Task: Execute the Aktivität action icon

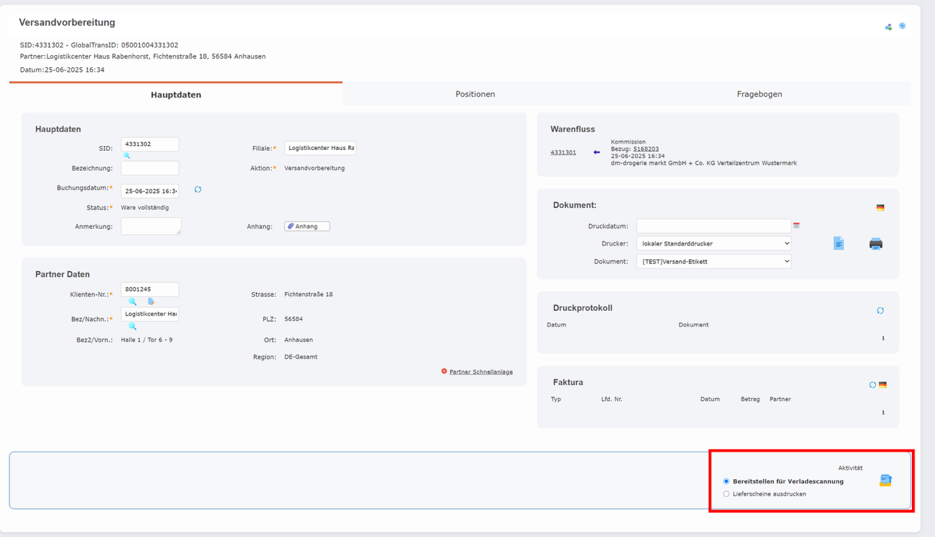Action: pos(885,481)
